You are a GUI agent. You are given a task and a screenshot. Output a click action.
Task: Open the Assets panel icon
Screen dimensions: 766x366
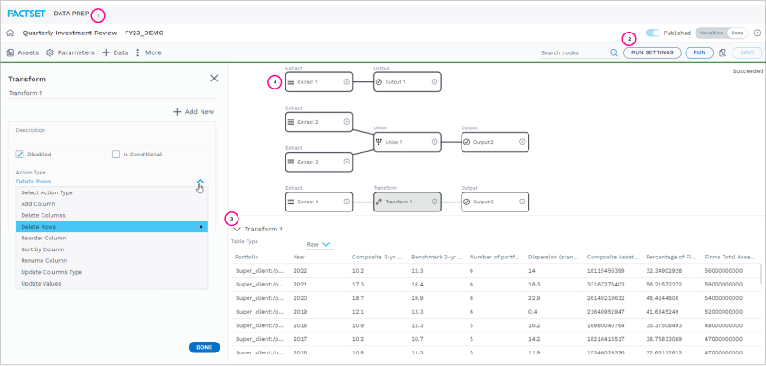tap(10, 52)
